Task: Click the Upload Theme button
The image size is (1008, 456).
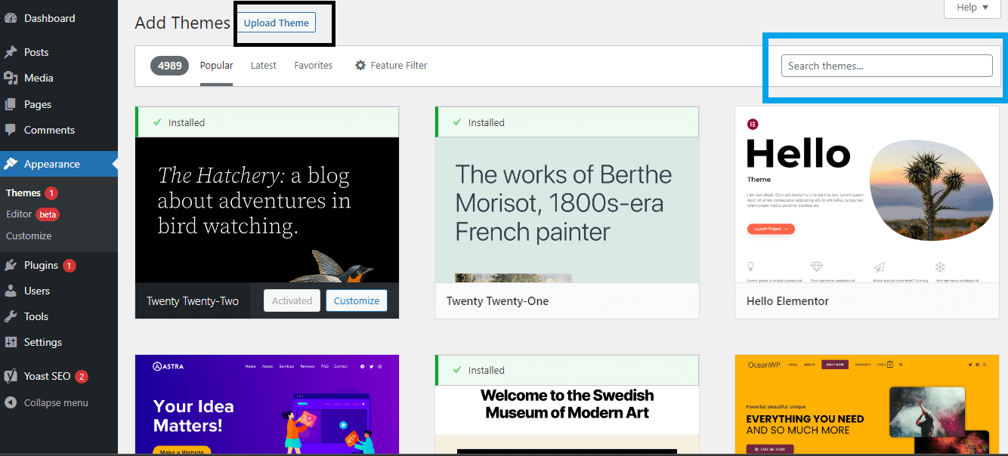Action: coord(276,23)
